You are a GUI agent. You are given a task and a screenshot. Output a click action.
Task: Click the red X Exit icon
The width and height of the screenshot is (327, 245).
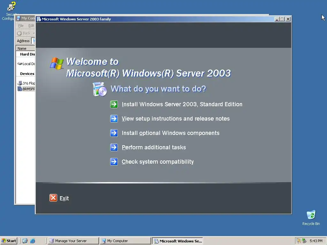(x=53, y=198)
